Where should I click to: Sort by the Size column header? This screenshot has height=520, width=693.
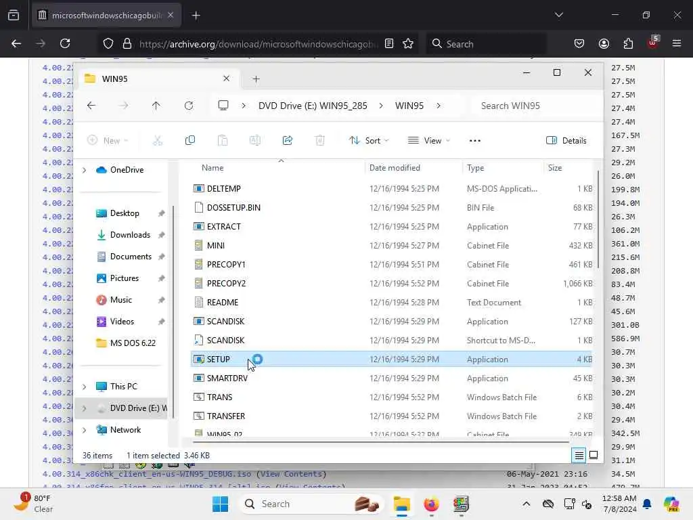[555, 168]
